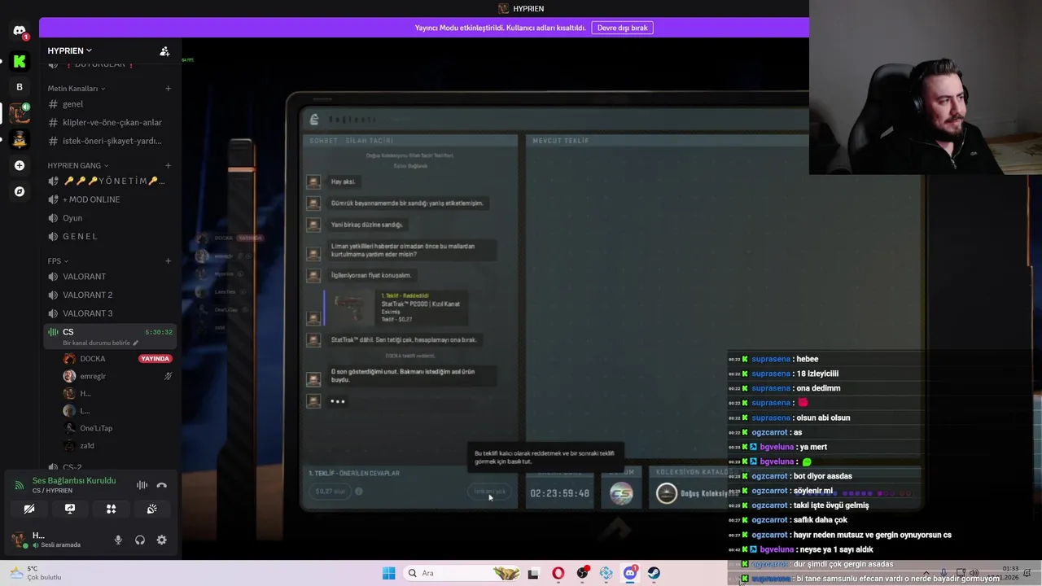Viewport: 1042px width, 586px height.
Task: Expand the HYPRIEN server menu
Action: coord(69,50)
